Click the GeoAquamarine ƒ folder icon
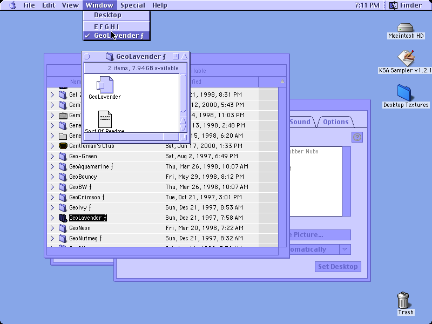Screen dimensions: 432x324 (63, 166)
